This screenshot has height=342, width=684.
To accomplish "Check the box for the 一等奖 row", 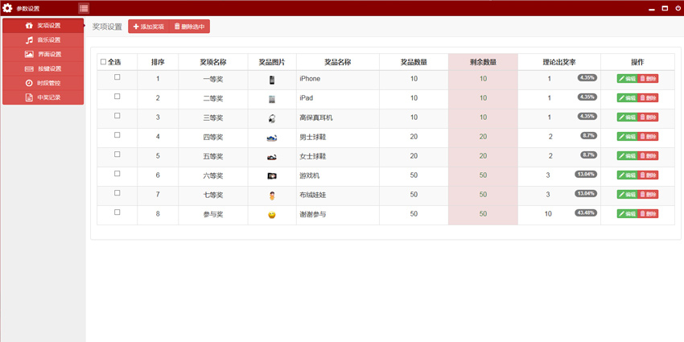I will coord(117,76).
